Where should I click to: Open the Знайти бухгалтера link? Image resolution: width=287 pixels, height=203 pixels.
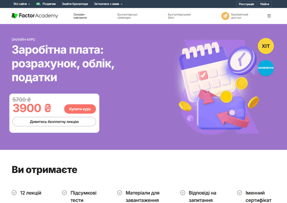[75, 4]
